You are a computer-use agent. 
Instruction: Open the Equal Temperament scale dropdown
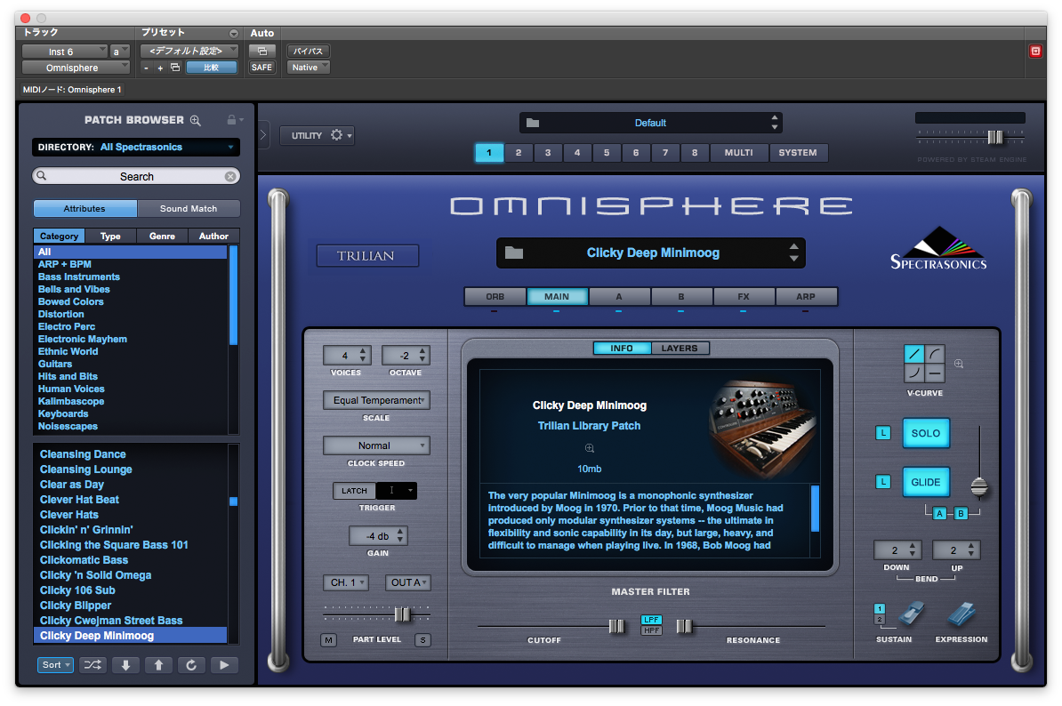click(376, 400)
